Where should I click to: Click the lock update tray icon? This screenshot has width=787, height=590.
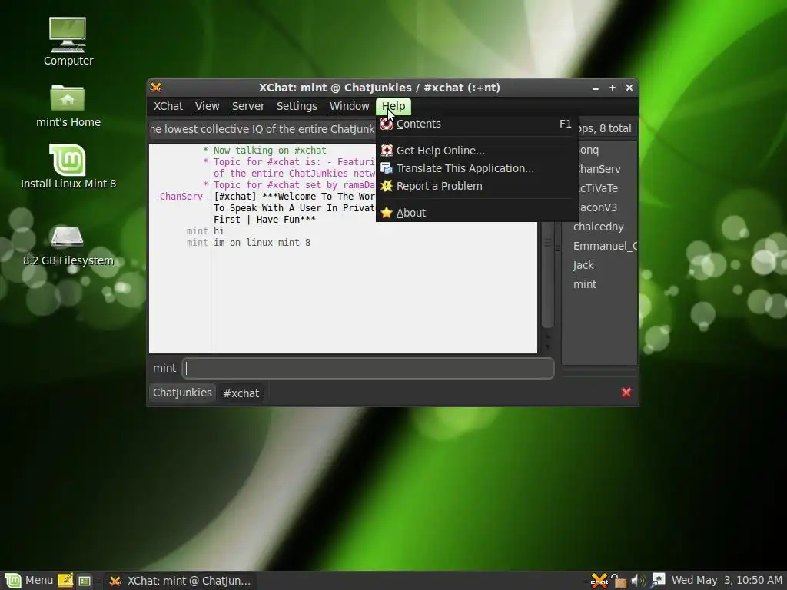click(619, 581)
